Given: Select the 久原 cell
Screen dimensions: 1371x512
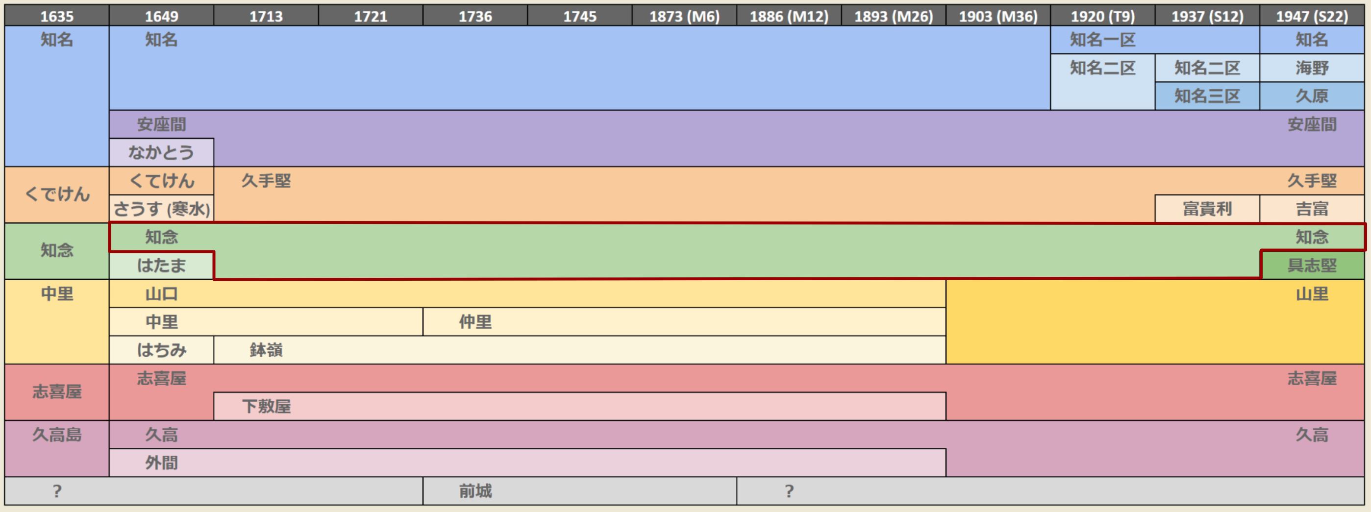Looking at the screenshot, I should pos(1312,97).
